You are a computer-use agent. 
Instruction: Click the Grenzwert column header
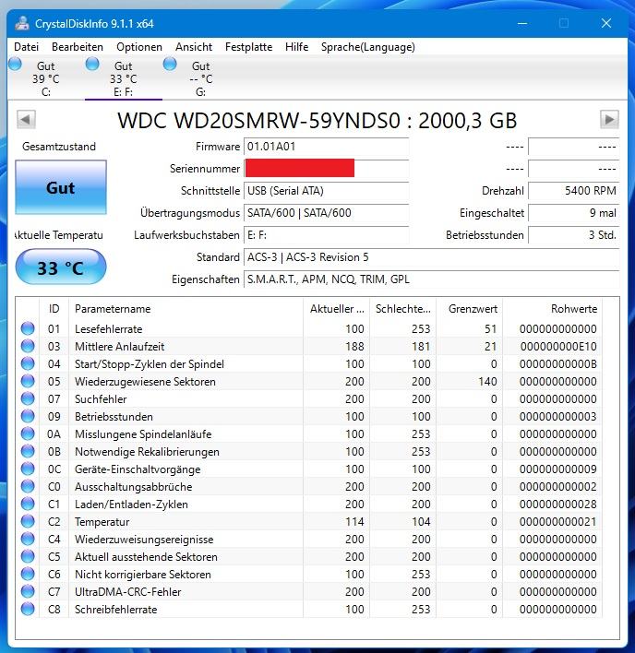(470, 309)
